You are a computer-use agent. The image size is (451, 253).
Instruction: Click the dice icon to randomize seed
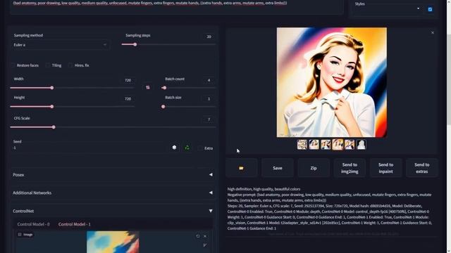pyautogui.click(x=174, y=148)
